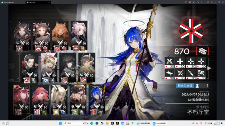This screenshot has width=225, height=126.
Task: Open Microsoft Edge from the taskbar
Action: pos(92,123)
